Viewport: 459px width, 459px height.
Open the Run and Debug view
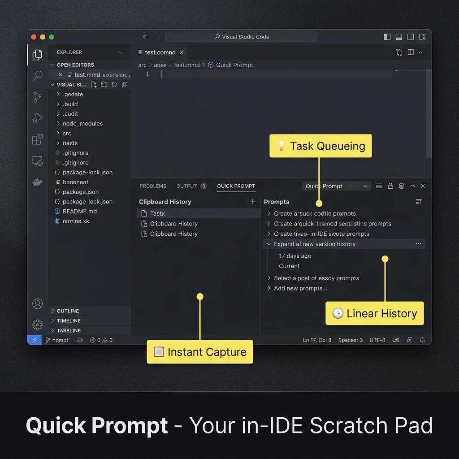point(38,118)
